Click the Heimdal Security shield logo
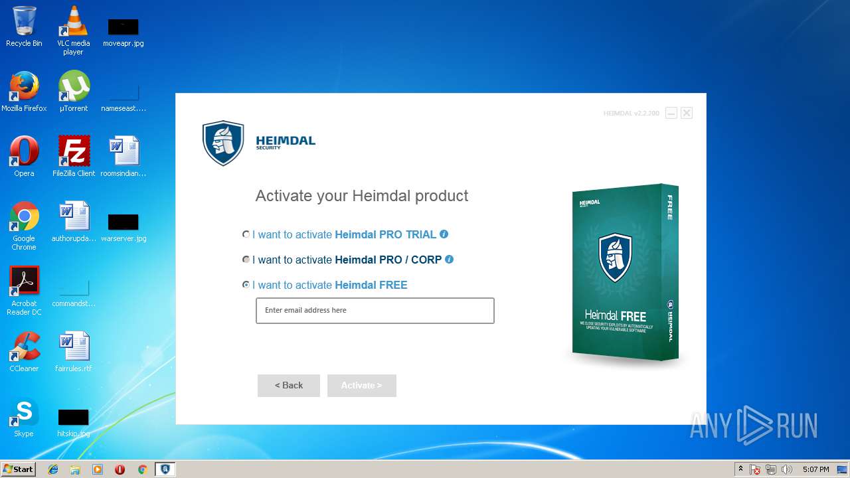This screenshot has height=478, width=850. tap(223, 143)
